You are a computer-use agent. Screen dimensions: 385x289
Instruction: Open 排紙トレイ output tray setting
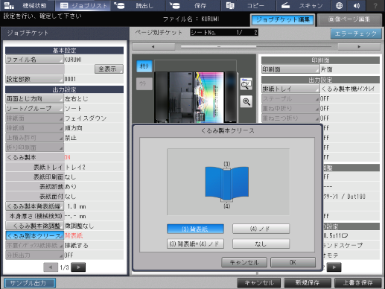pyautogui.click(x=290, y=89)
